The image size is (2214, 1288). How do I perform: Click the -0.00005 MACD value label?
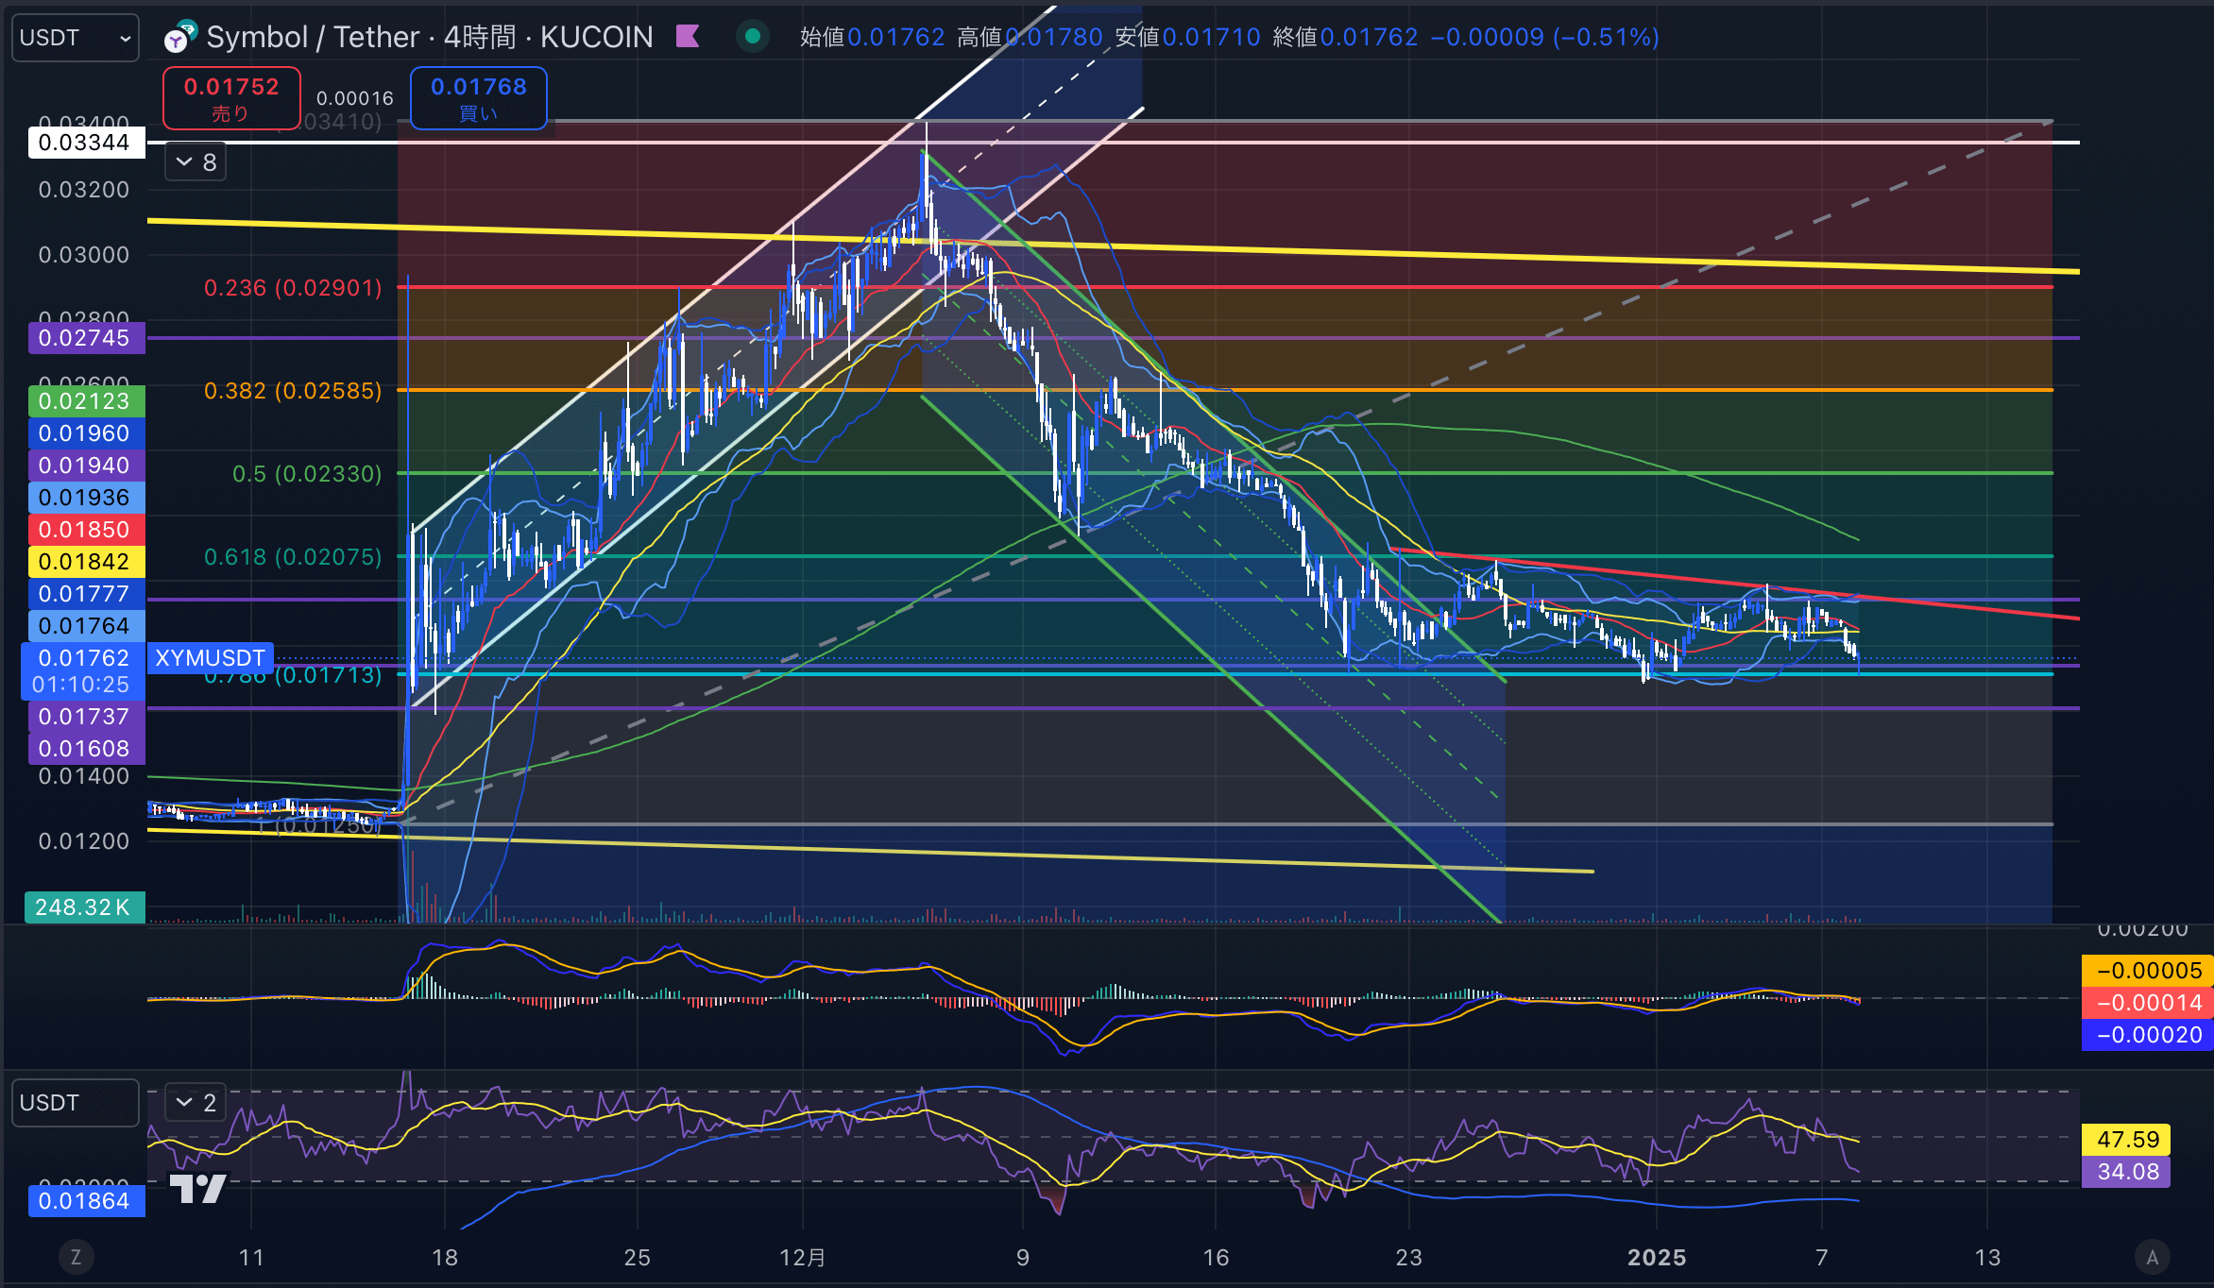click(x=2148, y=971)
